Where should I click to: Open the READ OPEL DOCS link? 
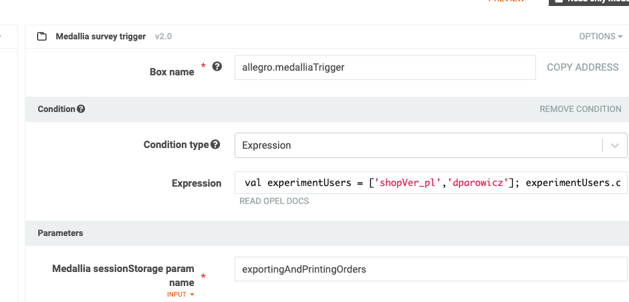click(x=274, y=201)
